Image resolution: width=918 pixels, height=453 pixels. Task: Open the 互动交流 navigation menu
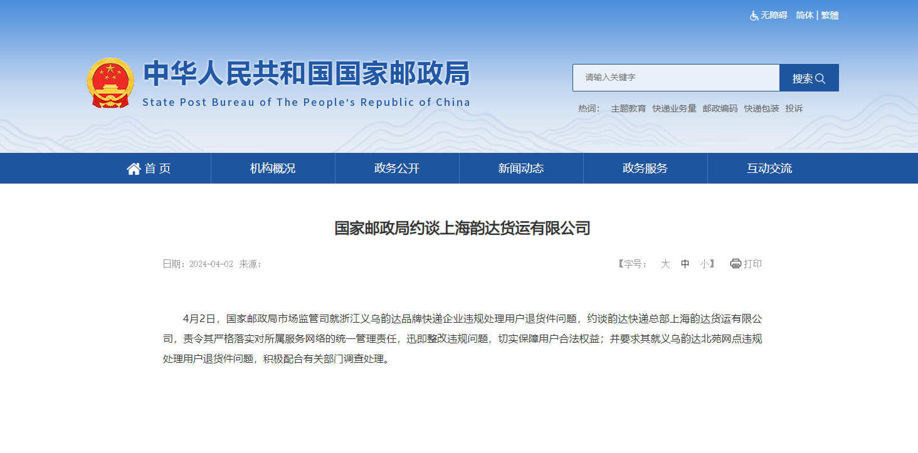pos(769,169)
